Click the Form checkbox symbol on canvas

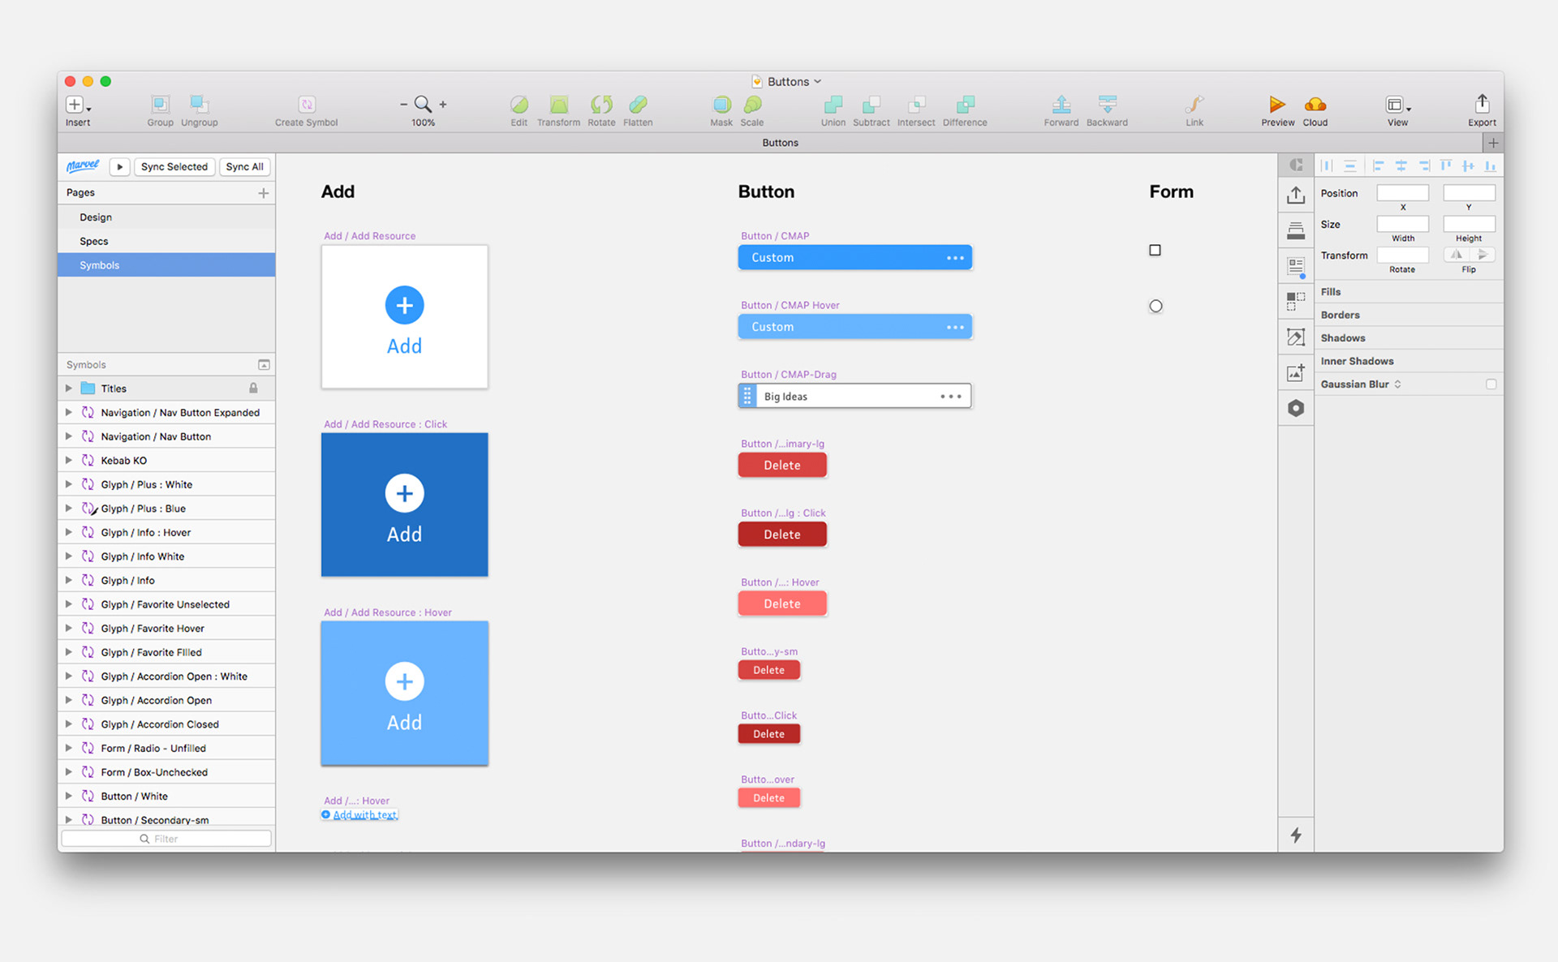[x=1155, y=250]
